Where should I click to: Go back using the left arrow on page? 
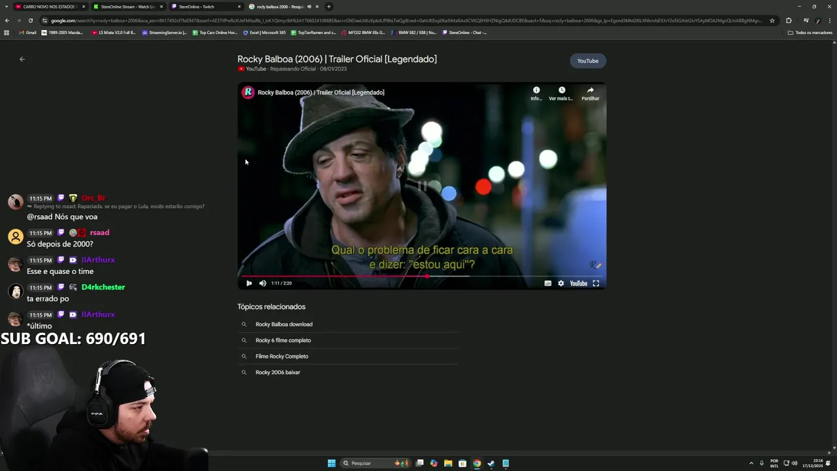tap(22, 59)
